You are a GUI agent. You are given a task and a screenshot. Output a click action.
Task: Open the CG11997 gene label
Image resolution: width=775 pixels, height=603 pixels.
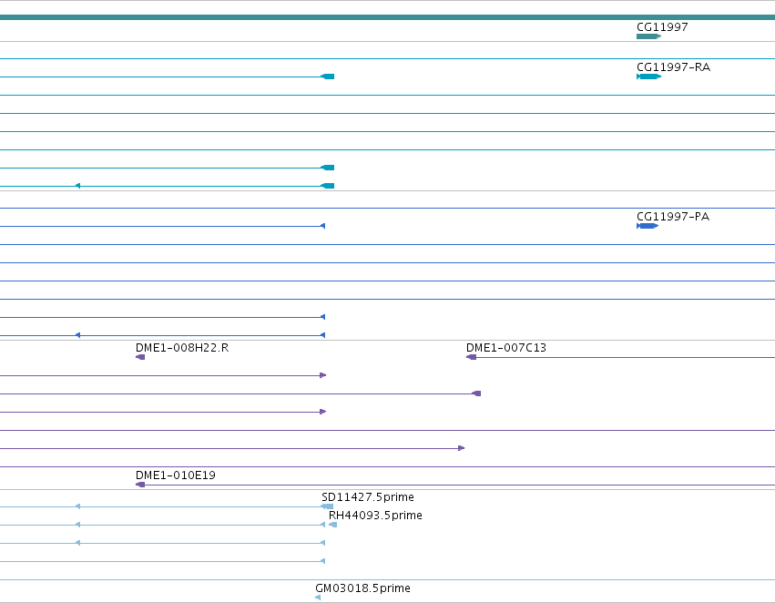coord(662,27)
